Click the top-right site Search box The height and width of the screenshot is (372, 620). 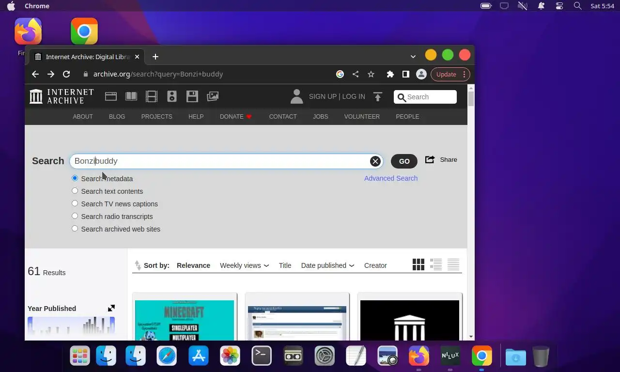click(x=425, y=97)
